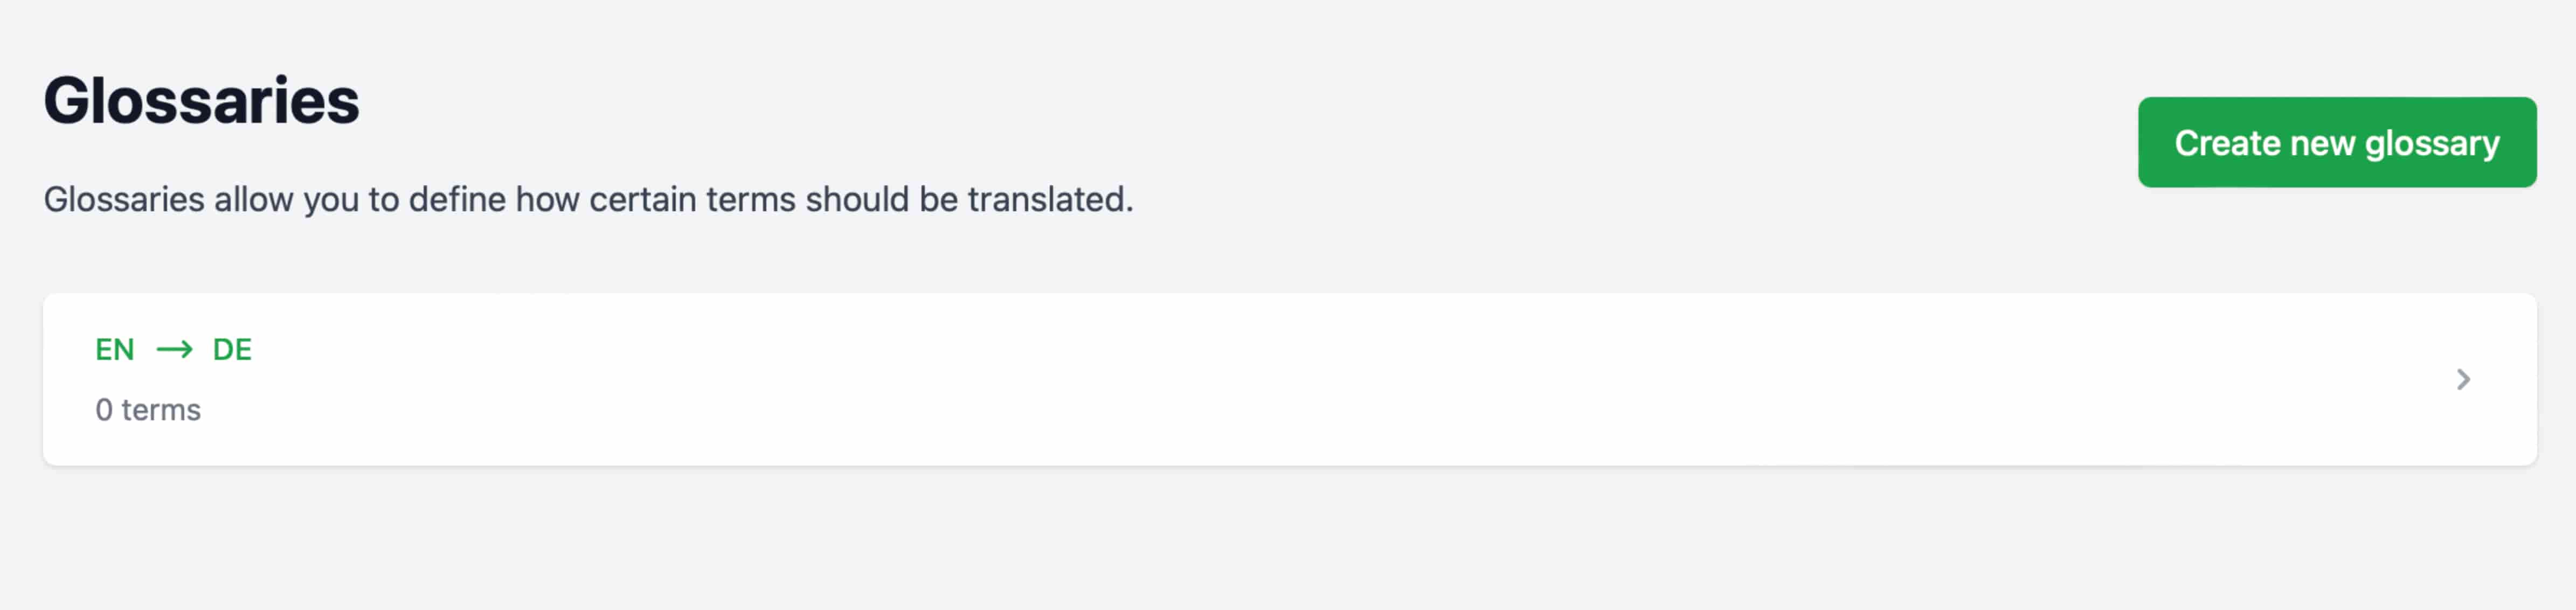
Task: Start creating a new glossary
Action: (2336, 143)
